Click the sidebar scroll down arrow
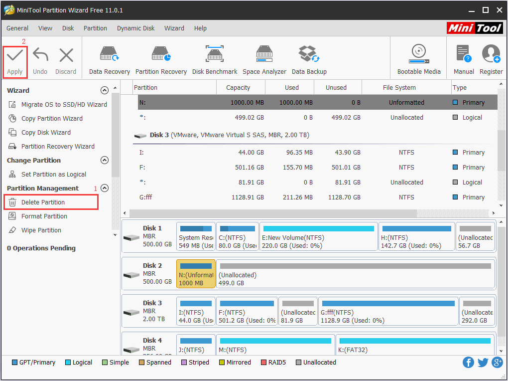This screenshot has height=381, width=508. (115, 235)
